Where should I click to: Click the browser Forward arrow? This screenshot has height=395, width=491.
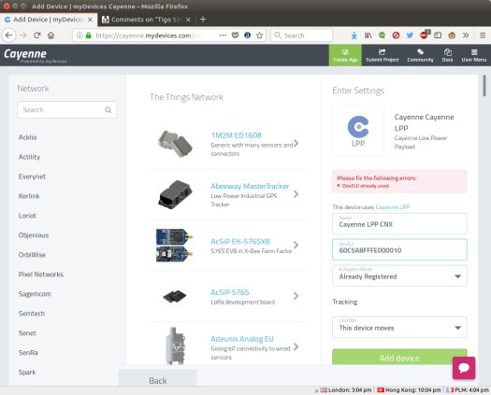23,35
